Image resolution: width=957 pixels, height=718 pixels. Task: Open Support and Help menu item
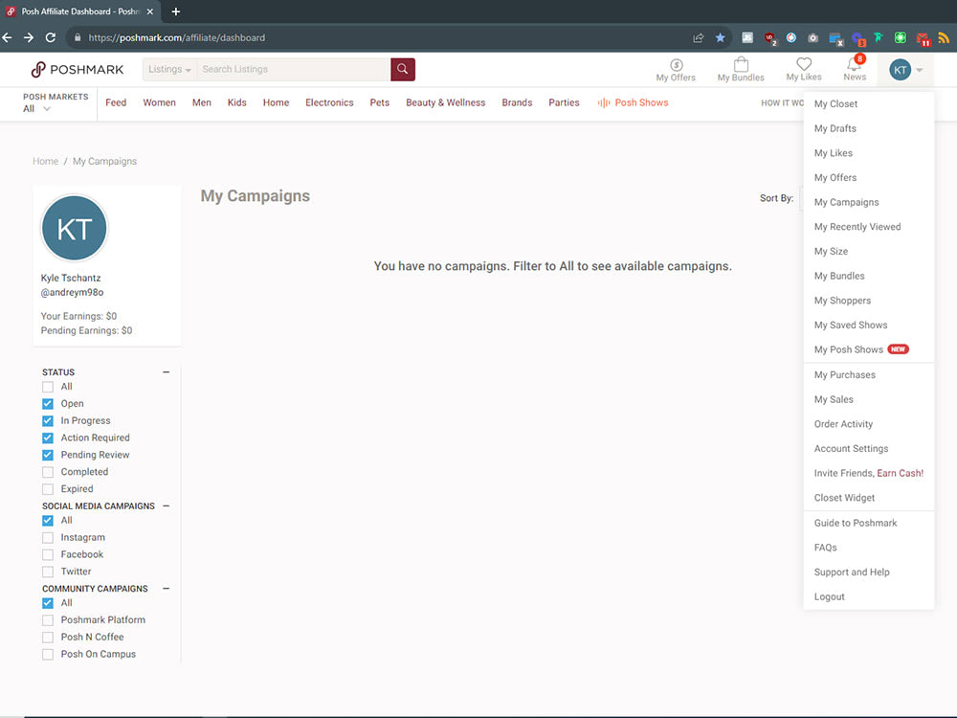[x=852, y=572]
